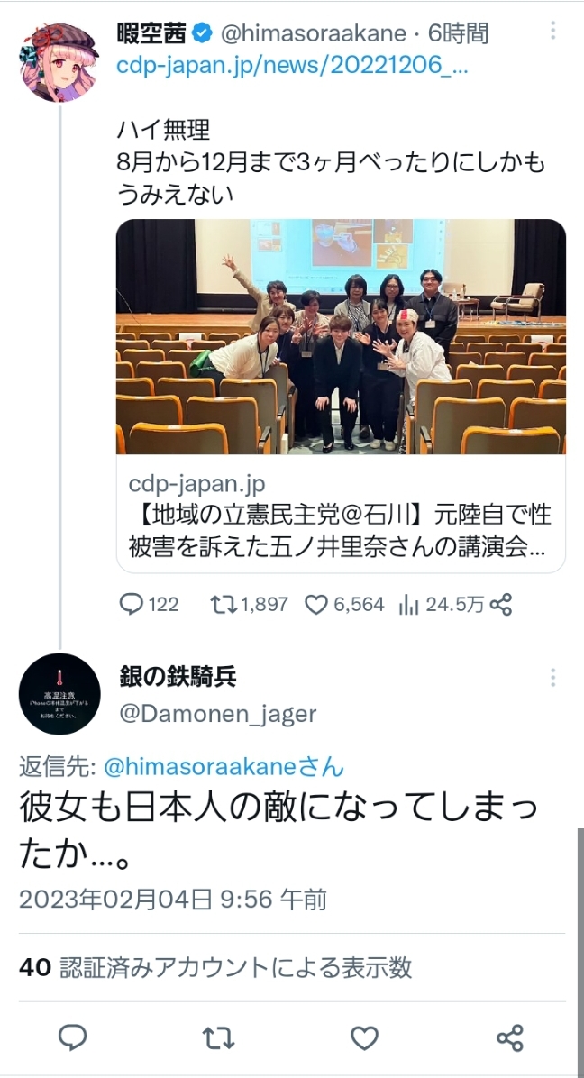Reply to tweet with 122 comments
This screenshot has width=584, height=1078.
tap(149, 604)
